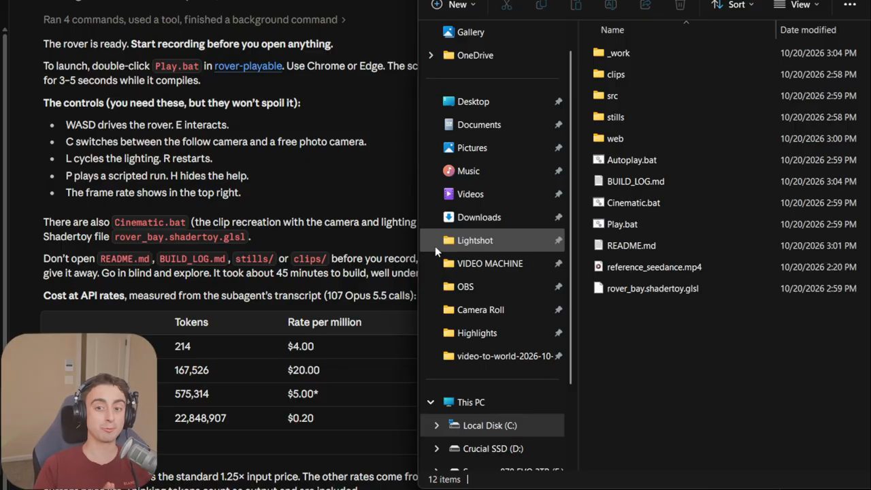Collapse the This PC tree node
871x490 pixels.
click(431, 402)
